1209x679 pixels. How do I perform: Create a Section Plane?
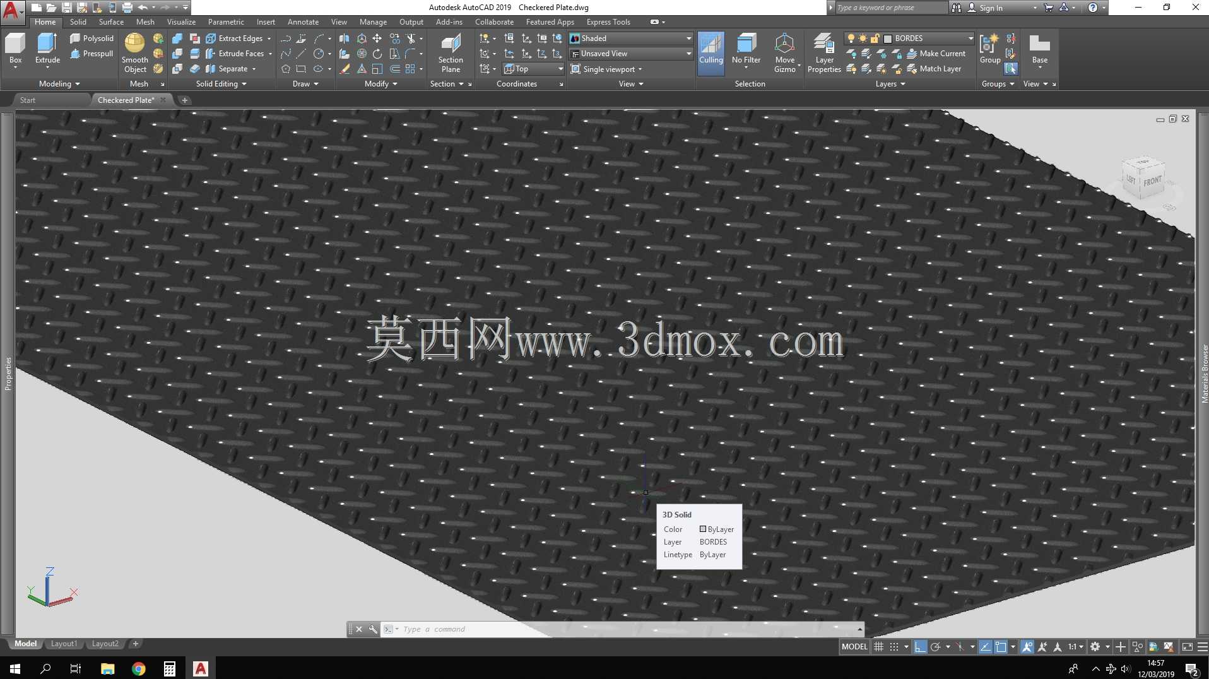pyautogui.click(x=451, y=54)
